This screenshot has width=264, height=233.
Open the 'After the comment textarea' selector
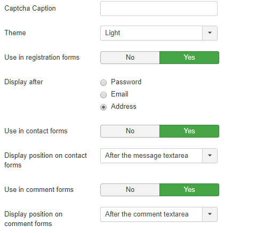tap(159, 214)
